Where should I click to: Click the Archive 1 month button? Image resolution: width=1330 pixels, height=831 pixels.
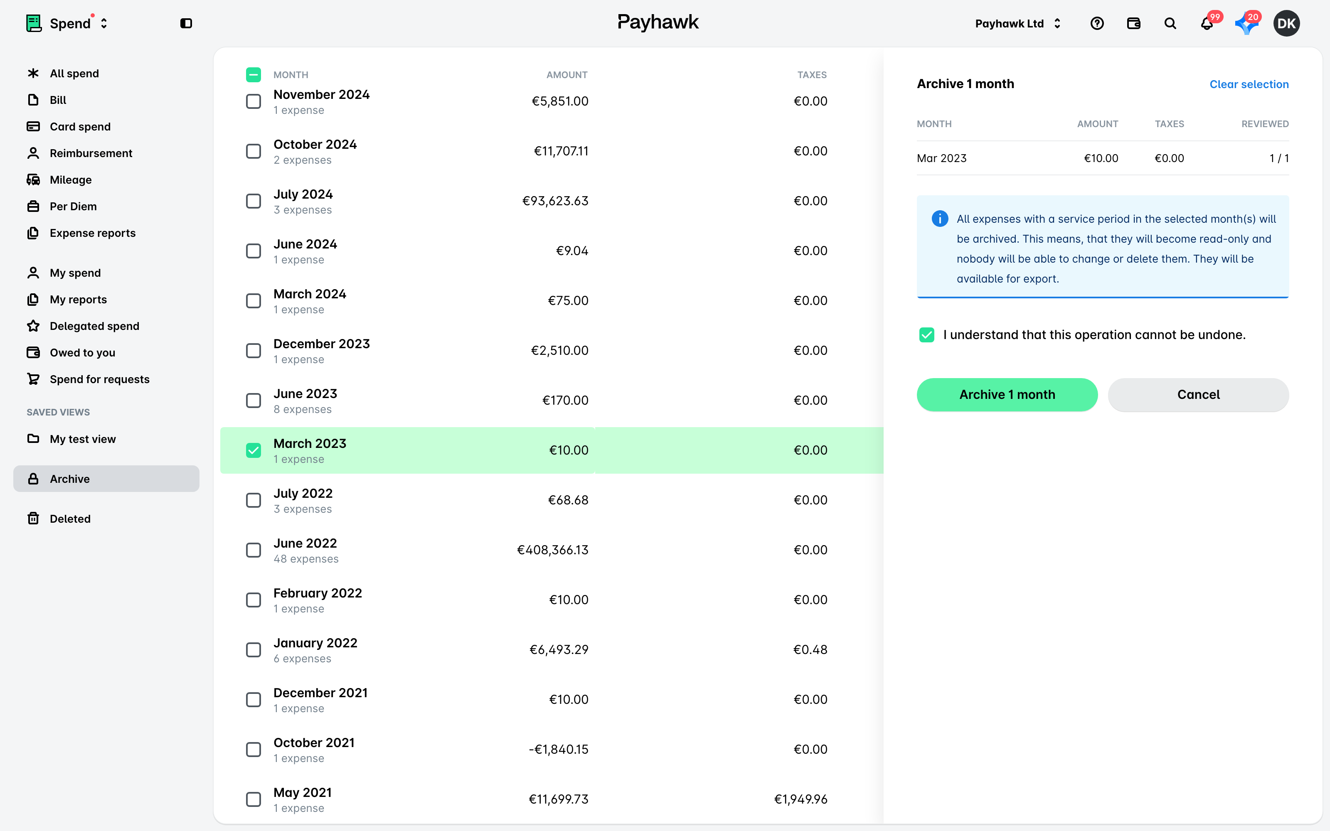1007,395
